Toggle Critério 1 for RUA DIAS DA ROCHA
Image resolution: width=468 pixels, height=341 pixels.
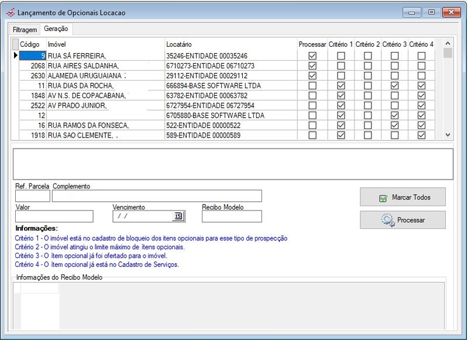click(x=341, y=86)
